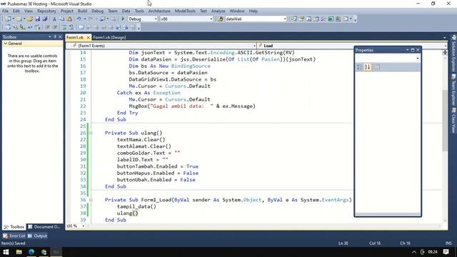Collapse Sub ulang code outline
Screen dimensions: 457x257
coord(91,133)
